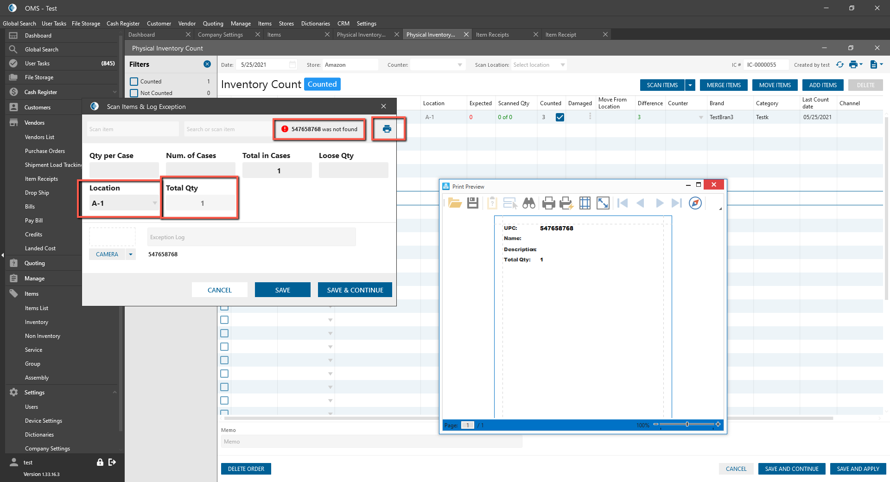The height and width of the screenshot is (482, 890).
Task: Open the Location A-1 dropdown in the dialog
Action: pos(155,203)
